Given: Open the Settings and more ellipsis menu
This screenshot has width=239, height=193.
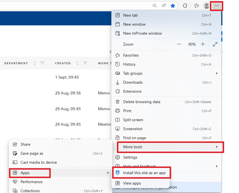Looking at the screenshot, I should [x=216, y=6].
